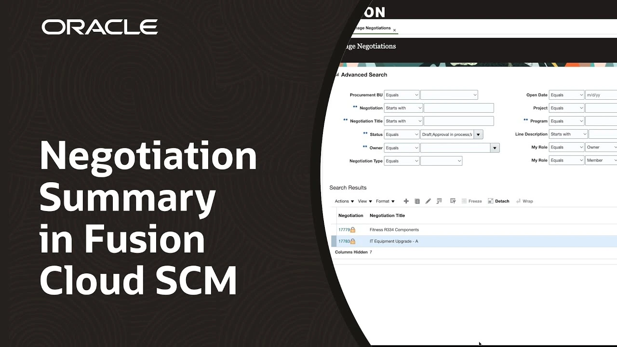Click the Project input field
Viewport: 617px width, 347px height.
(x=601, y=108)
